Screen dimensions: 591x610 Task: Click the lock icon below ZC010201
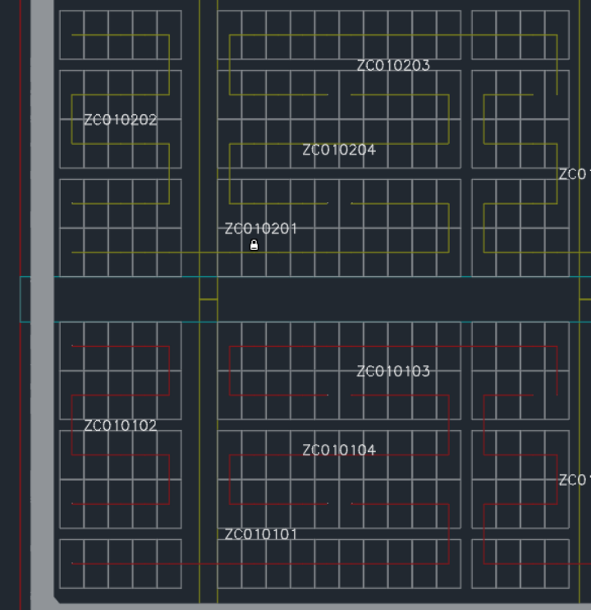[254, 245]
